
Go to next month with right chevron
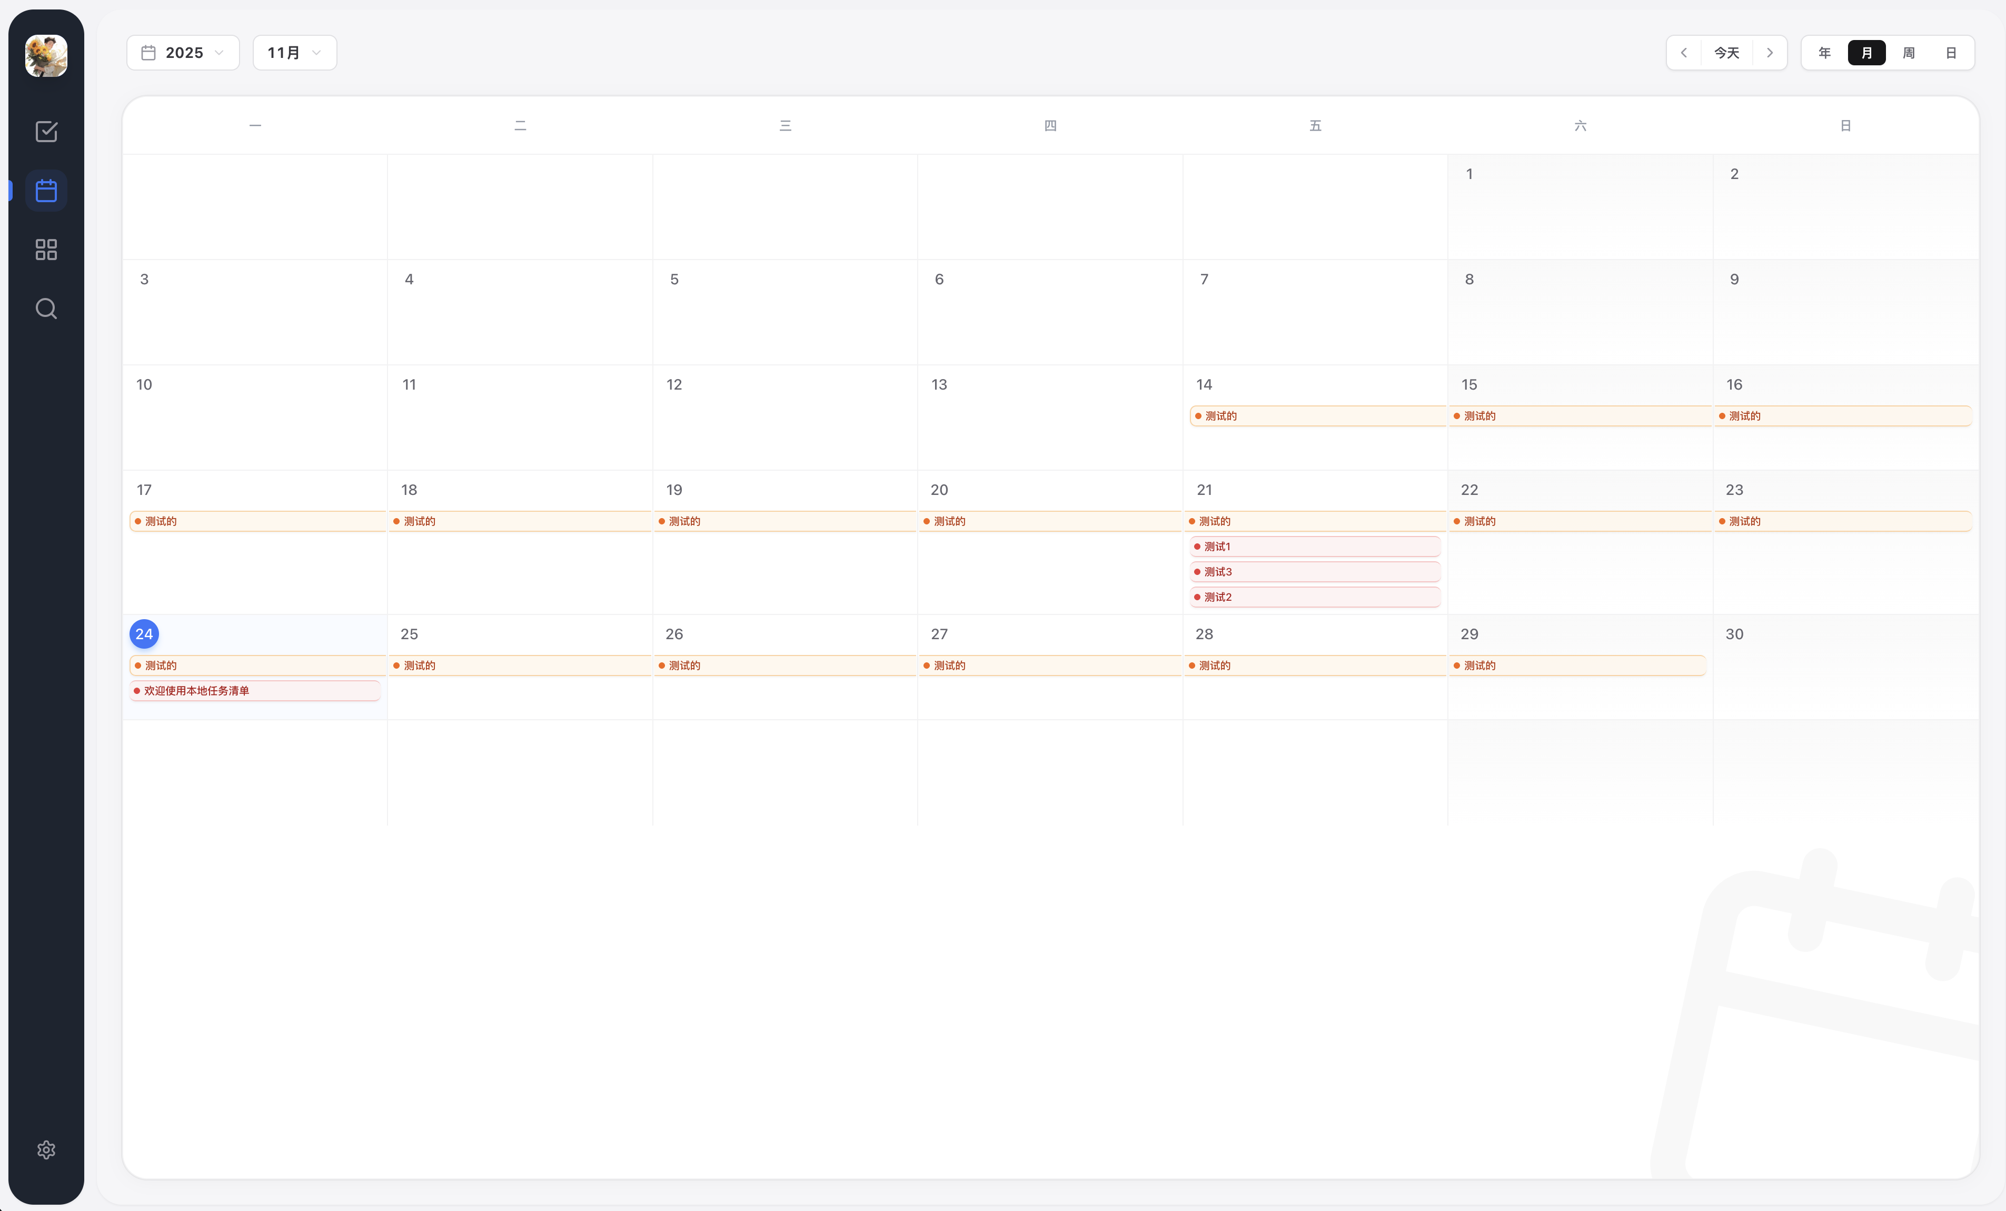coord(1769,53)
